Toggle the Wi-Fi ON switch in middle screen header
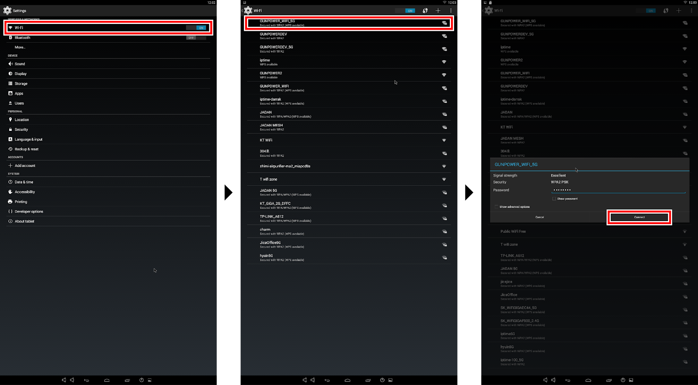The height and width of the screenshot is (385, 698). tap(405, 10)
